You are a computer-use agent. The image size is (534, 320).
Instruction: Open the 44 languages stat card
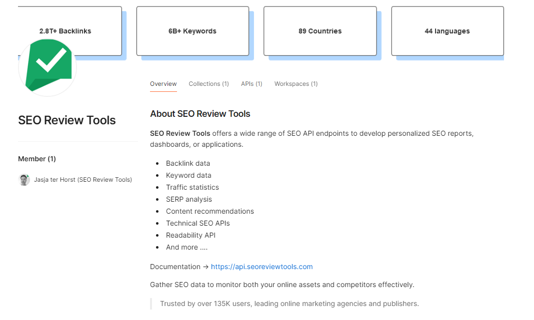coord(447,31)
